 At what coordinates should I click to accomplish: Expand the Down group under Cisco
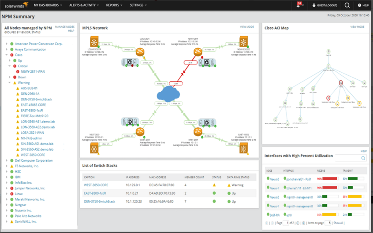coord(10,77)
